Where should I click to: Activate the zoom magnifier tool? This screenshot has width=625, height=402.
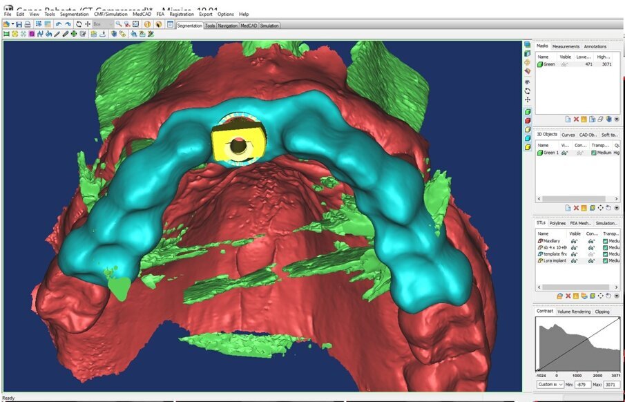pos(117,23)
